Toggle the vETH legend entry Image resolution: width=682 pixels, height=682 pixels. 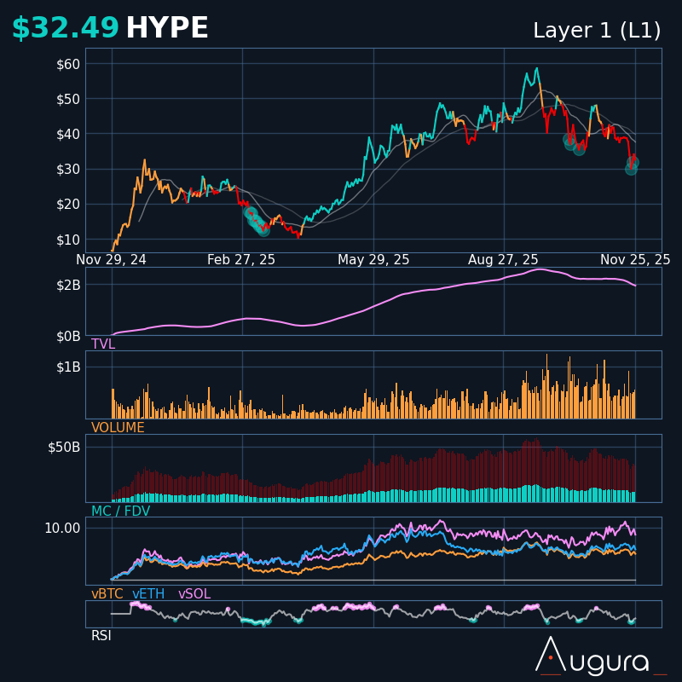pos(149,594)
